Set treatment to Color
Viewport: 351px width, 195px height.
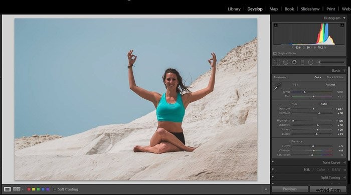coord(318,77)
